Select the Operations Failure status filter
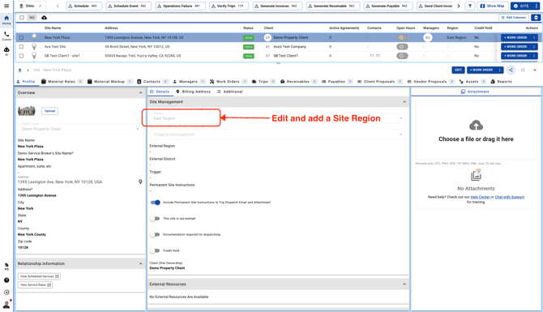Image resolution: width=543 pixels, height=312 pixels. coord(180,6)
